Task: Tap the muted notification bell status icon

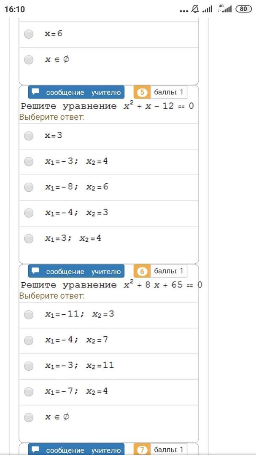Action: (195, 9)
